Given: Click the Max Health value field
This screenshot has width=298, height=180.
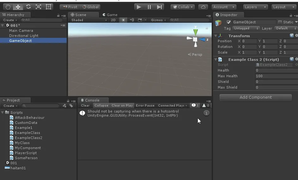Looking at the screenshot, I should (x=276, y=76).
